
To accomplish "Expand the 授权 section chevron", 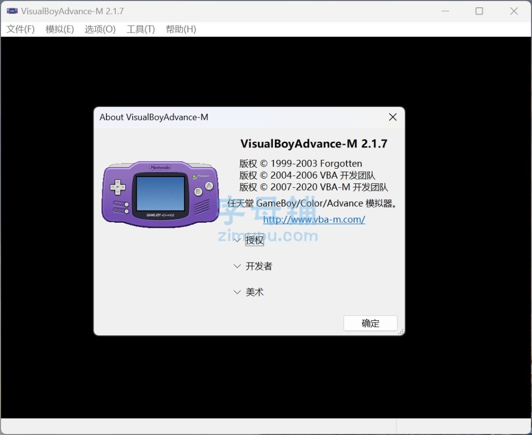I will (237, 240).
